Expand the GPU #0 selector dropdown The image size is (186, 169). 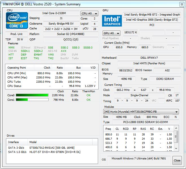pyautogui.click(x=111, y=33)
